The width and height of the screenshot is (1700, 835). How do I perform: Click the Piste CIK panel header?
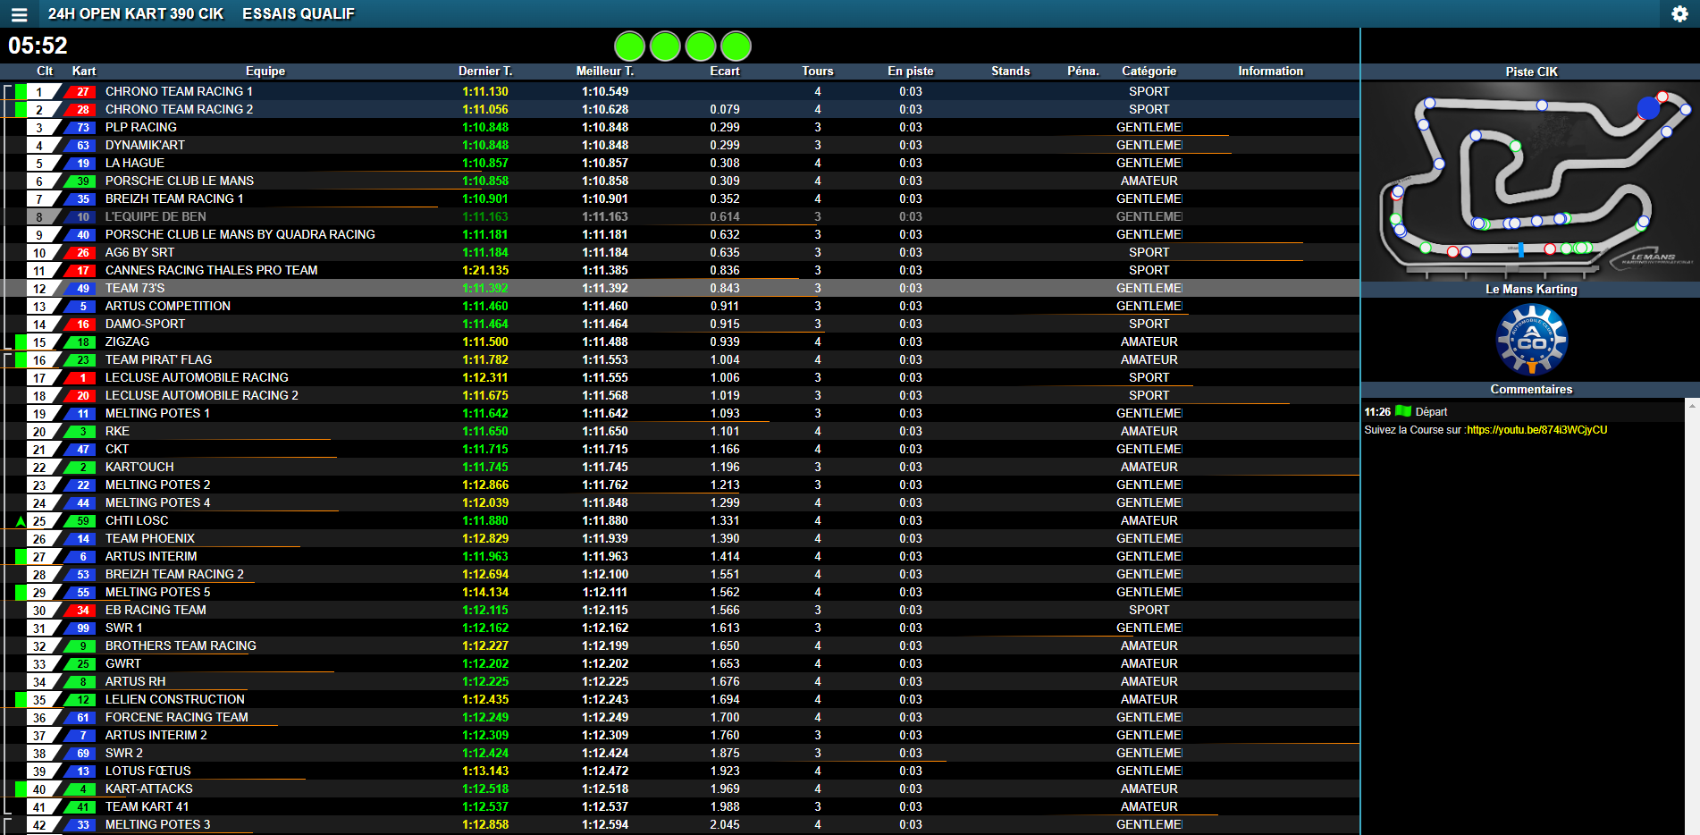click(x=1530, y=72)
